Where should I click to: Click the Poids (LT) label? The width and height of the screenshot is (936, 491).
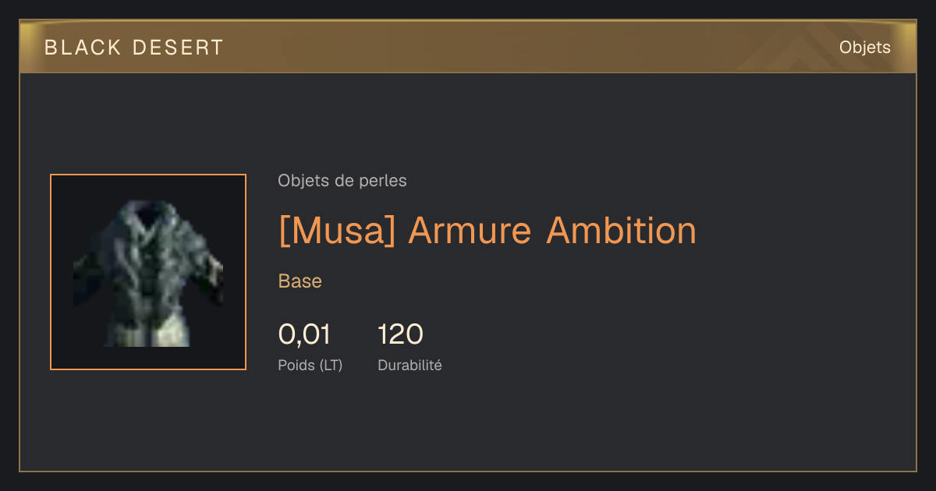(310, 365)
